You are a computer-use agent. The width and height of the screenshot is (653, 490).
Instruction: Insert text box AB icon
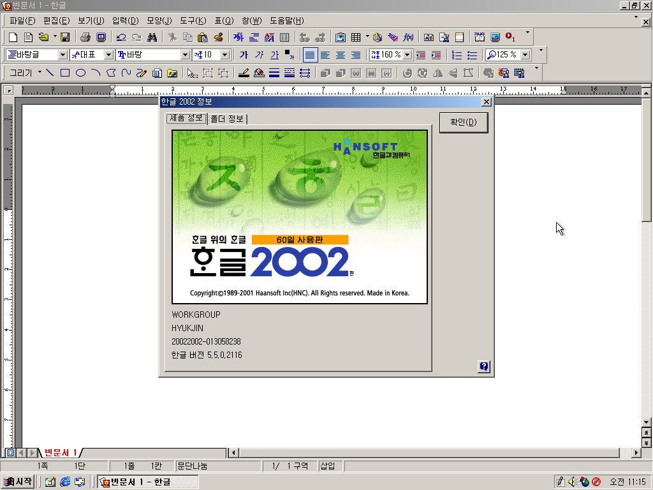point(429,38)
